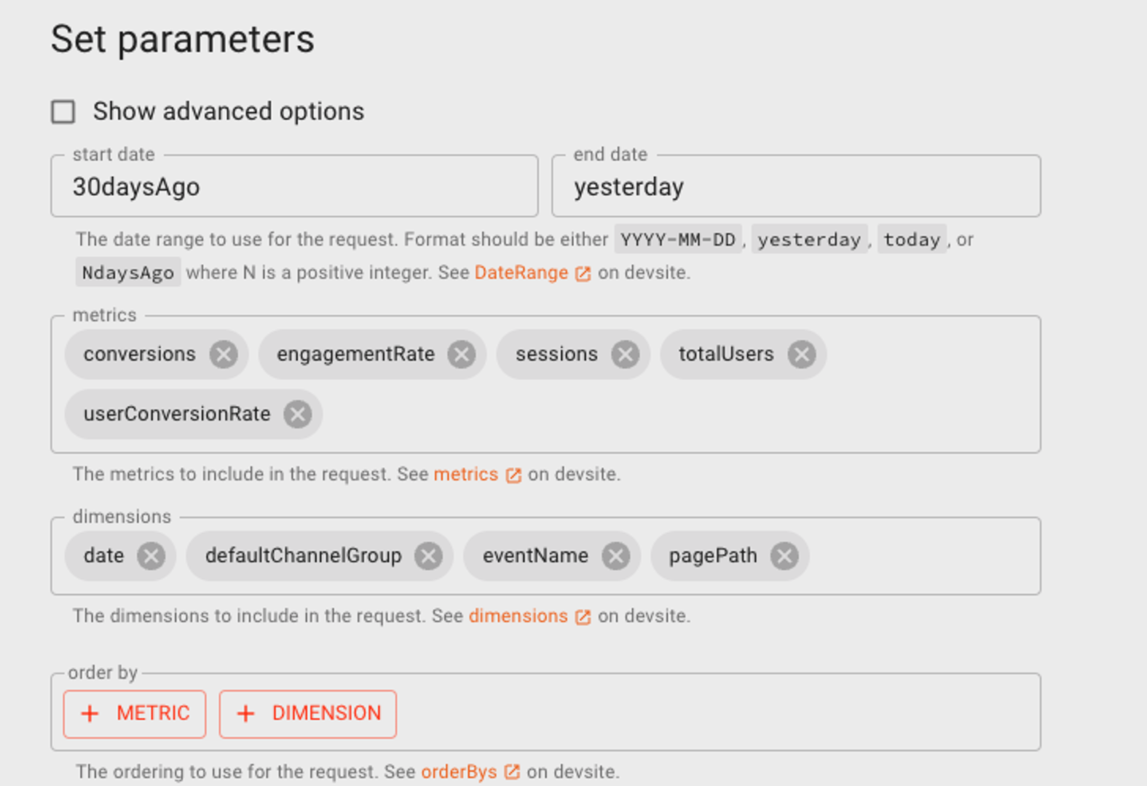Click the end date input field

pyautogui.click(x=796, y=187)
